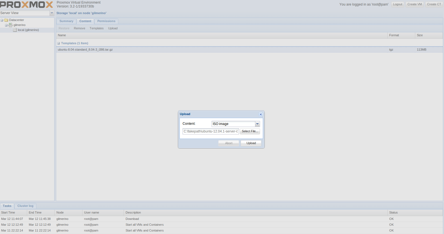Collapse the Templates group
Viewport: 444px width, 234px height.
pyautogui.click(x=59, y=43)
